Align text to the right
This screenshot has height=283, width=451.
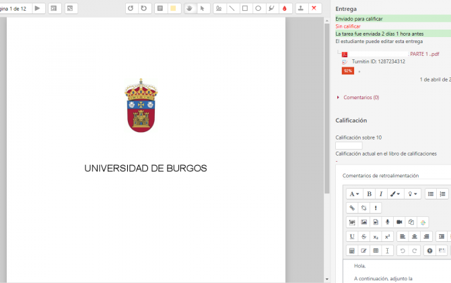point(426,237)
